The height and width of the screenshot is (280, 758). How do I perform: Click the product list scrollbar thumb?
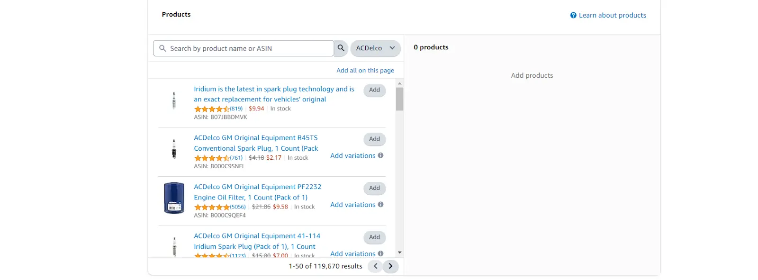coord(400,99)
